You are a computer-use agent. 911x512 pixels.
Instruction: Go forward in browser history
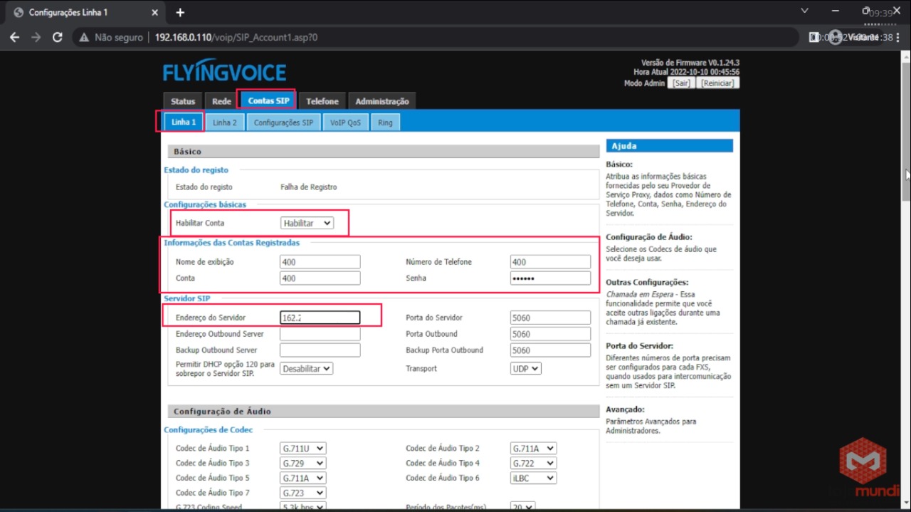36,37
